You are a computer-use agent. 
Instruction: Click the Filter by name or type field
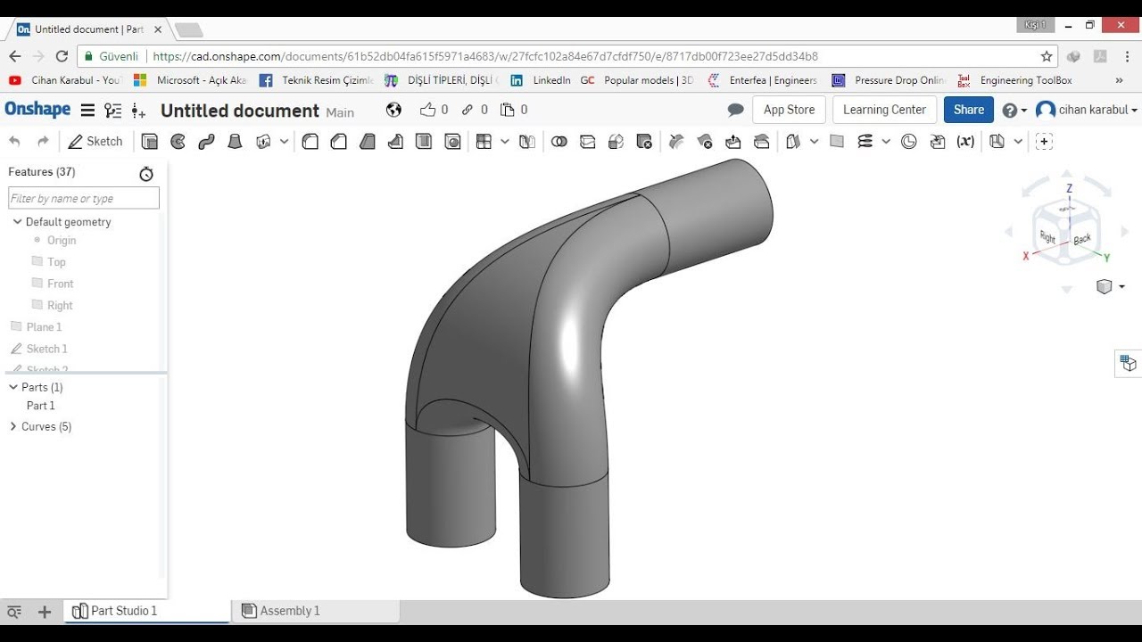[x=84, y=198]
